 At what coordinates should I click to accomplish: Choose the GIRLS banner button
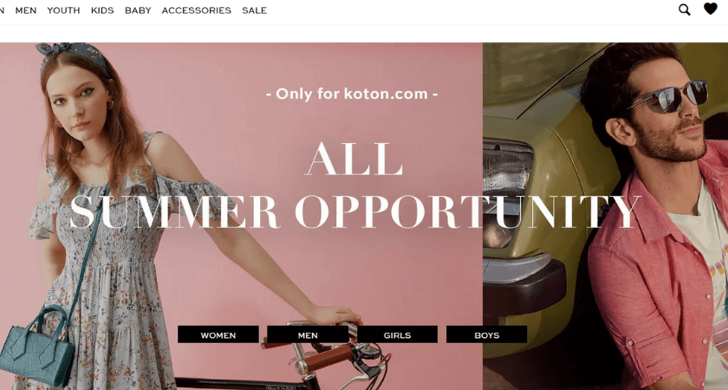pyautogui.click(x=398, y=335)
